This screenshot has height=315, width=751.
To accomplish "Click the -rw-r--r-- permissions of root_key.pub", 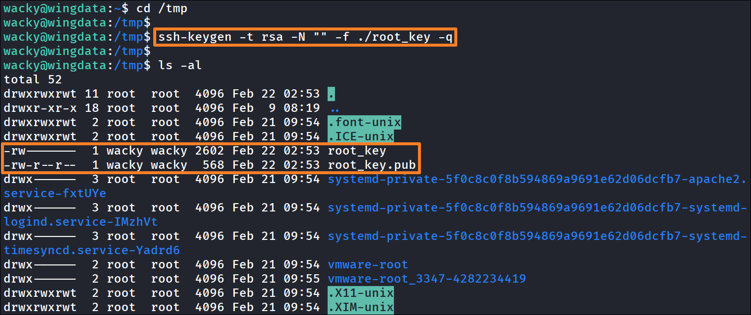I will 40,165.
